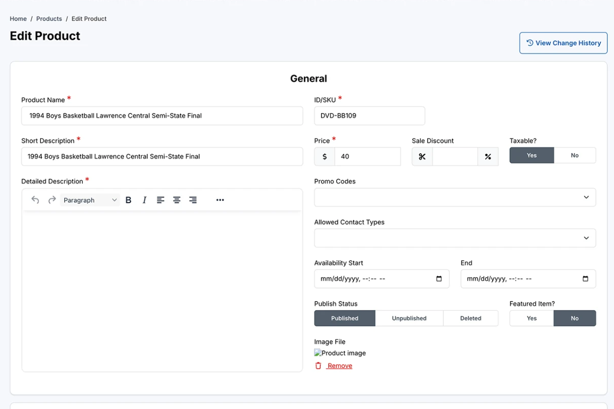Set Featured Item to No
The width and height of the screenshot is (614, 409).
point(575,318)
